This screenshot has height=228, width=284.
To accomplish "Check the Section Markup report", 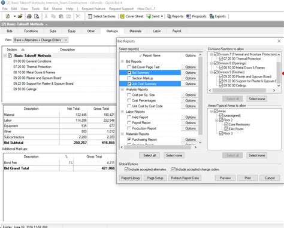I will point(129,78).
